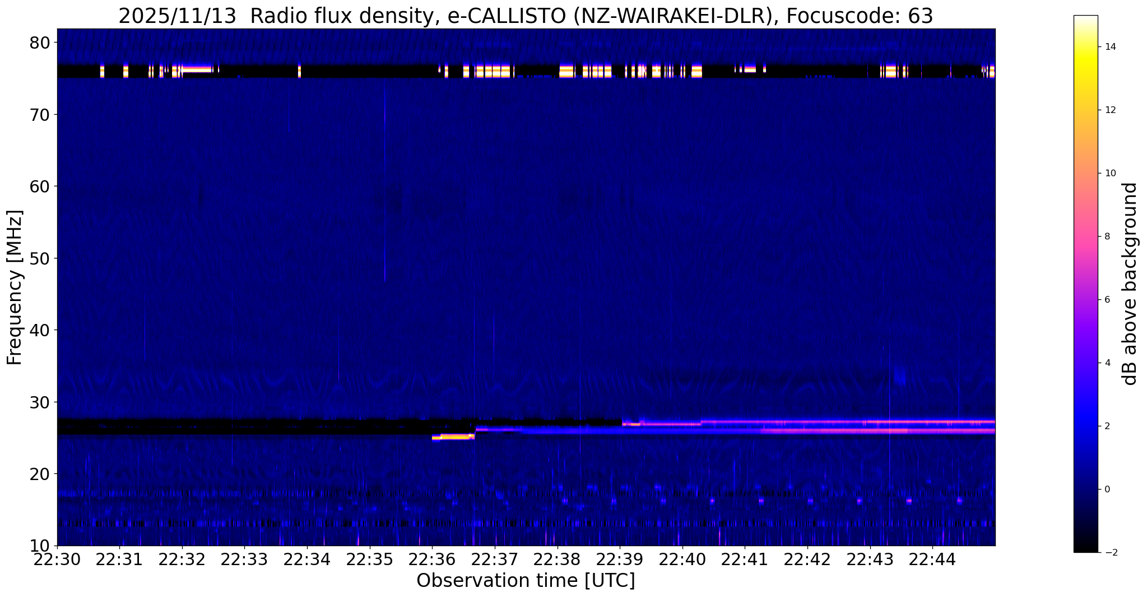
Task: Click the colorbar tick value 10
Action: click(x=1109, y=173)
